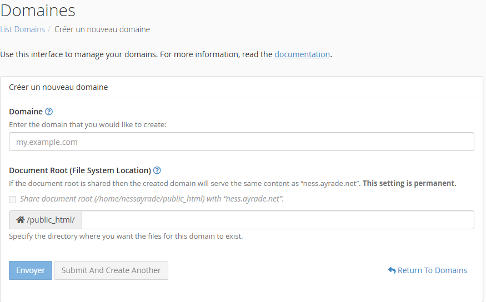Focus the my.example.com domain field

(242, 142)
